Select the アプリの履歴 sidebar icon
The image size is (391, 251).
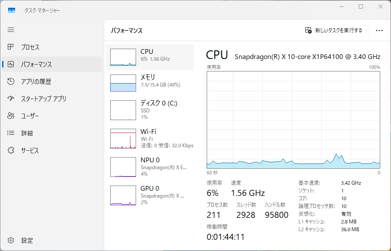(11, 81)
